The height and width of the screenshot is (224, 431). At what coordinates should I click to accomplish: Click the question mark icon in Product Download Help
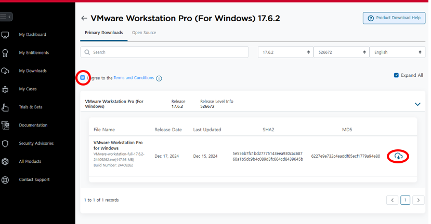pos(371,18)
